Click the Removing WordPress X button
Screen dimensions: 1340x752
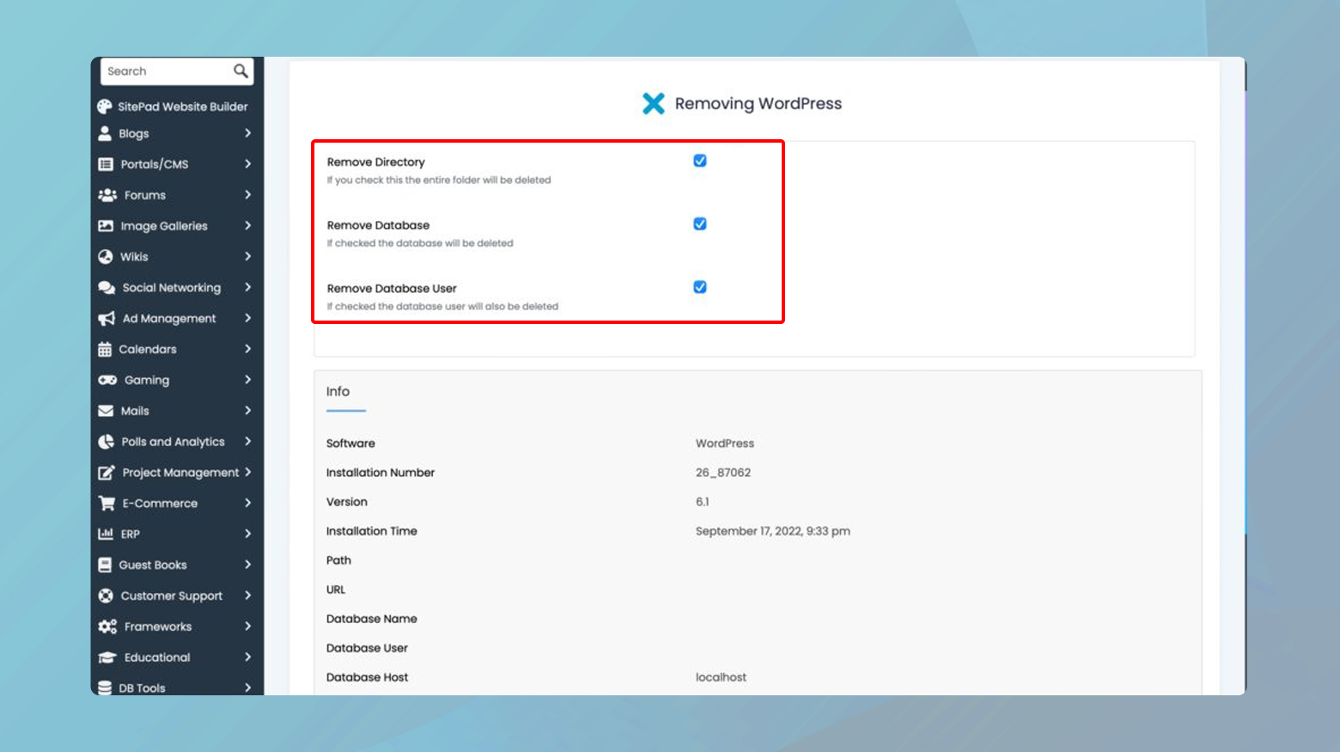click(654, 103)
